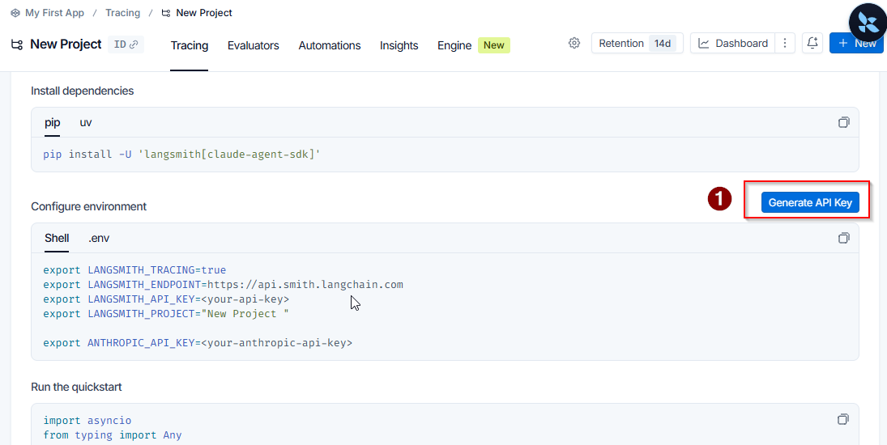Go to My First App breadcrumb
The height and width of the screenshot is (445, 887).
54,12
